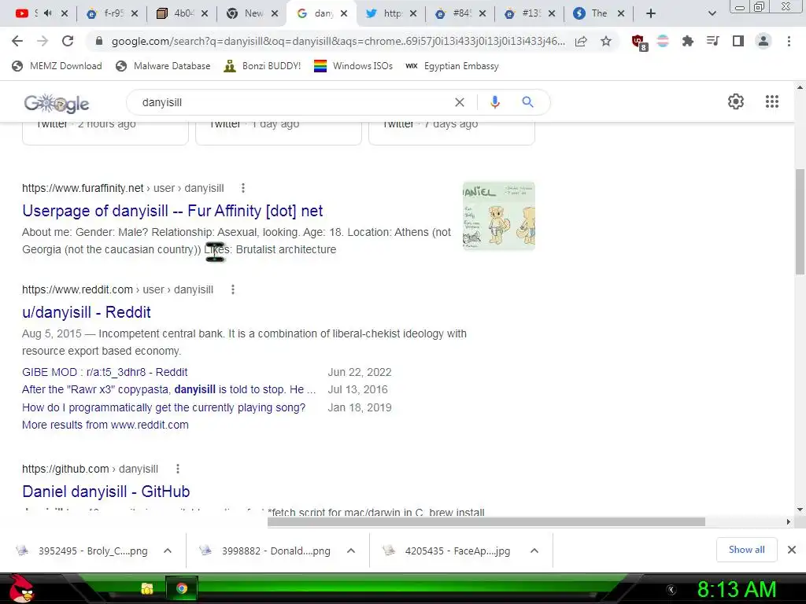Expand options for the Broly download
Screen dimensions: 806x604
168,551
